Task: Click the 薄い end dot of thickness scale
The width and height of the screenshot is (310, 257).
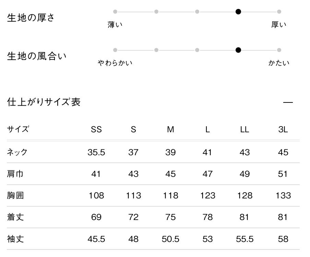Action: (x=115, y=12)
